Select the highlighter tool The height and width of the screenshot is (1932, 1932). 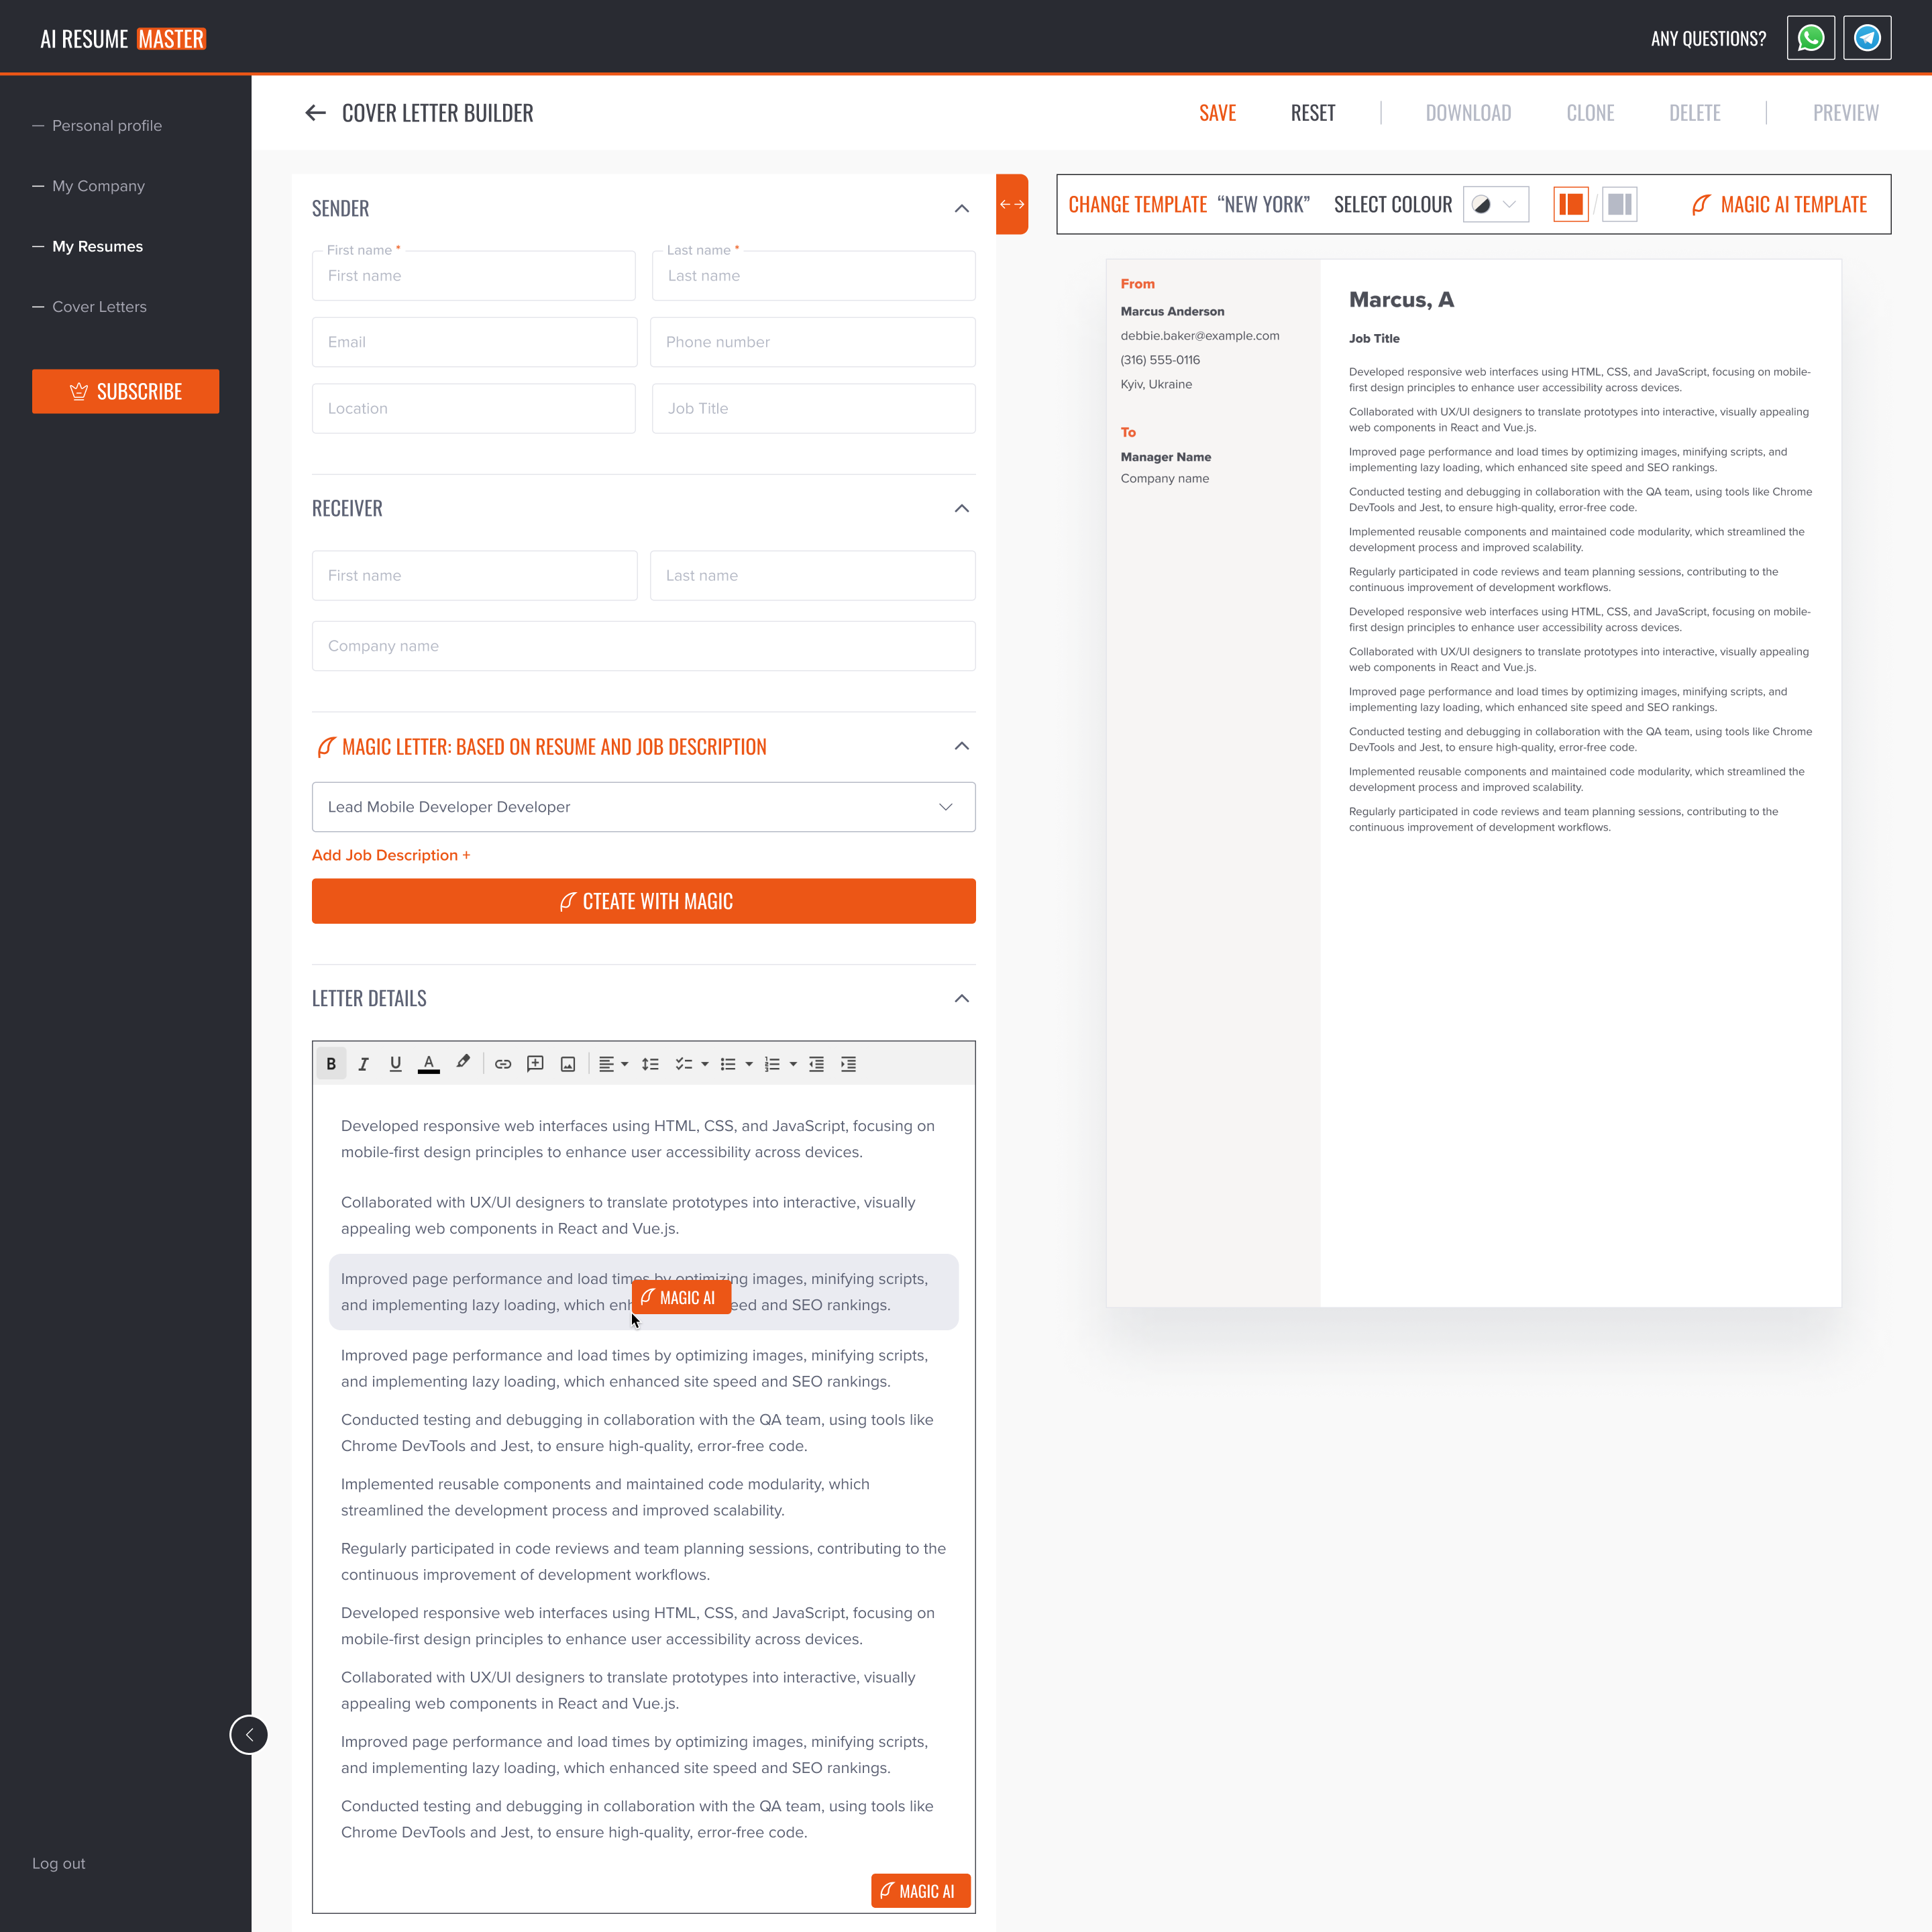(462, 1063)
